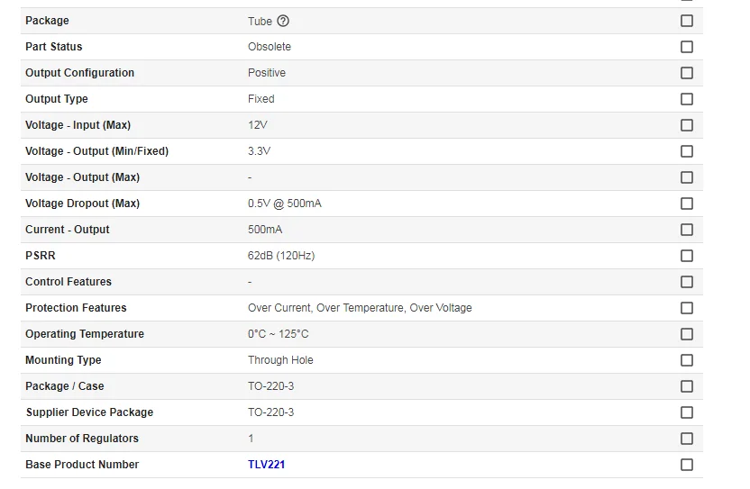Viewport: 750px width, 489px height.
Task: Select the Protection Features checkbox
Action: pos(687,308)
